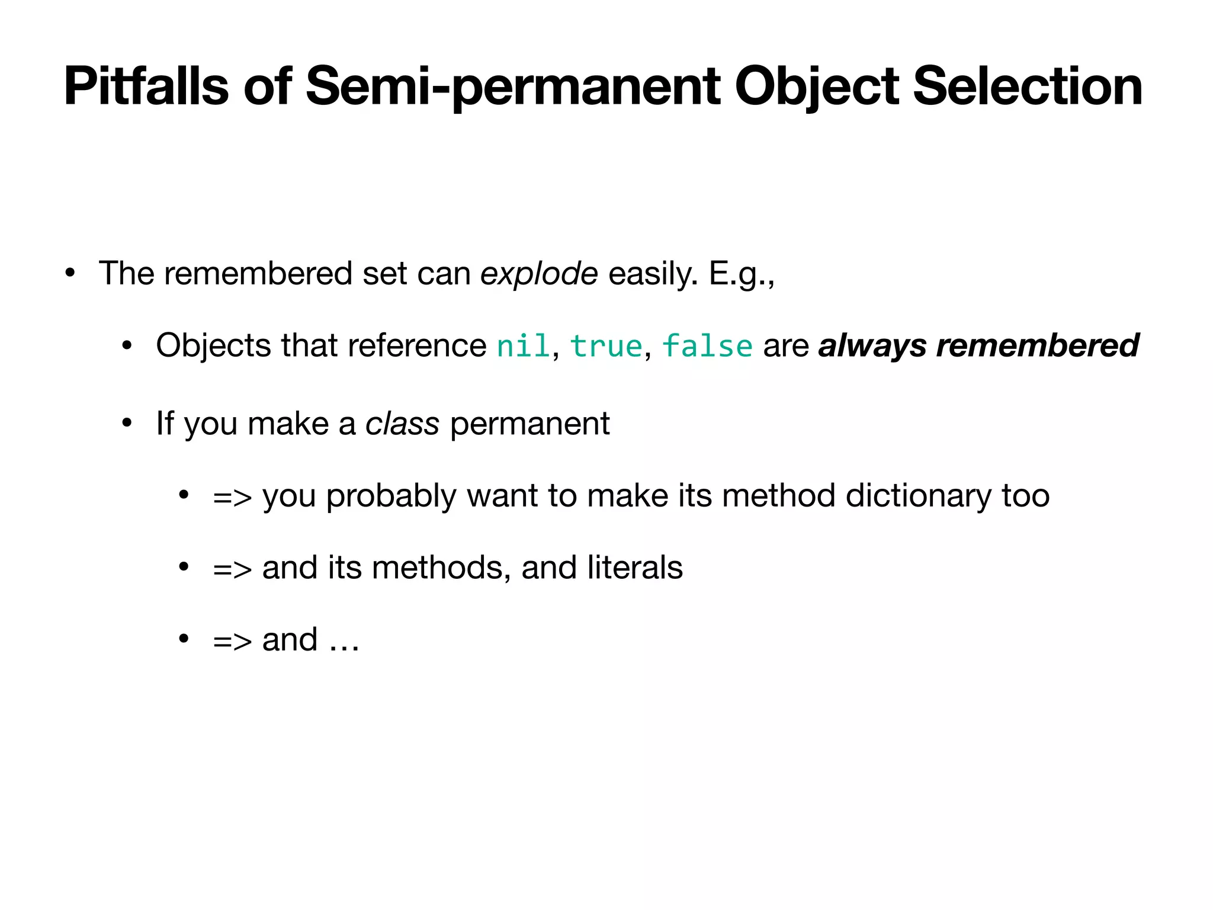This screenshot has width=1213, height=910.
Task: Click the word "Semi-permanent" in the title
Action: click(x=513, y=88)
